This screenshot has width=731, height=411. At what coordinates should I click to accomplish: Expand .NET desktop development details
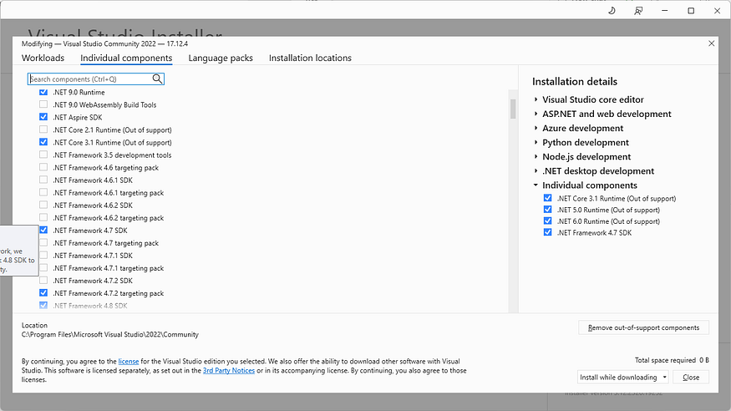pos(536,171)
